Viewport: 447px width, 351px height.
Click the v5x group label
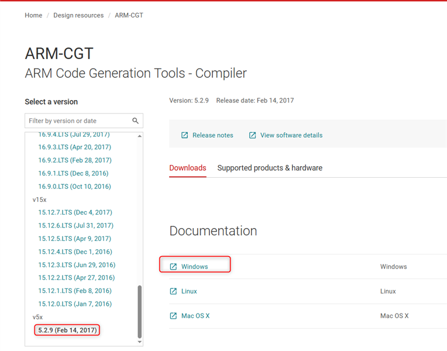(37, 317)
